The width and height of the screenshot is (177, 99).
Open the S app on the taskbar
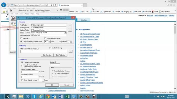point(7,97)
